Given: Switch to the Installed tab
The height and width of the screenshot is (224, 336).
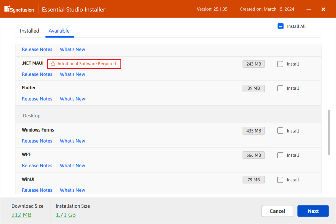Looking at the screenshot, I should (30, 31).
